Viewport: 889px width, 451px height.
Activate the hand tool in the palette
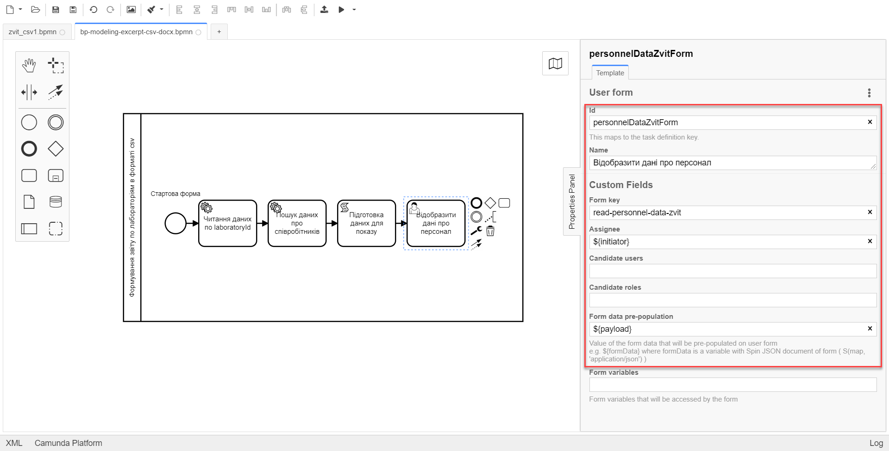[29, 65]
